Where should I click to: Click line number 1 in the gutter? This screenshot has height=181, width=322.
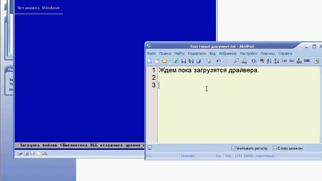click(x=154, y=70)
